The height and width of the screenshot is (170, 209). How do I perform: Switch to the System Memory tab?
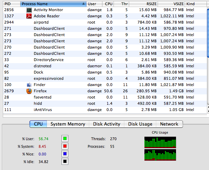68,124
